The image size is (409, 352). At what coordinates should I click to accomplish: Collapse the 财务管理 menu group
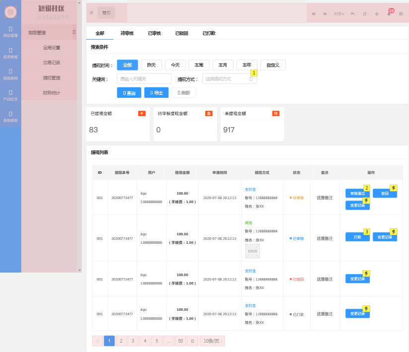74,32
